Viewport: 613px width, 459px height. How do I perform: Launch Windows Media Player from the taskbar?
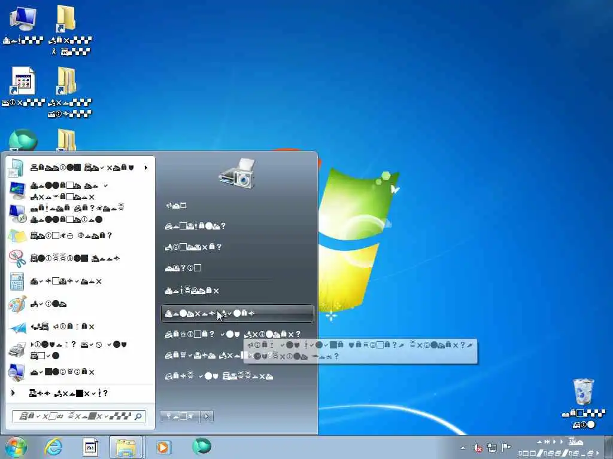(163, 447)
